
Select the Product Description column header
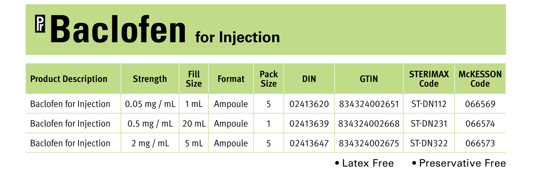coord(69,79)
